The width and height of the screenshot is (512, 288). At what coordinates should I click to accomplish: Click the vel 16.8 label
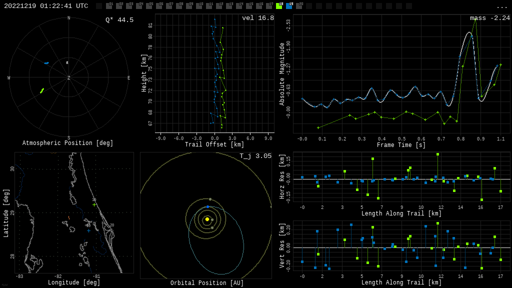[x=257, y=18]
